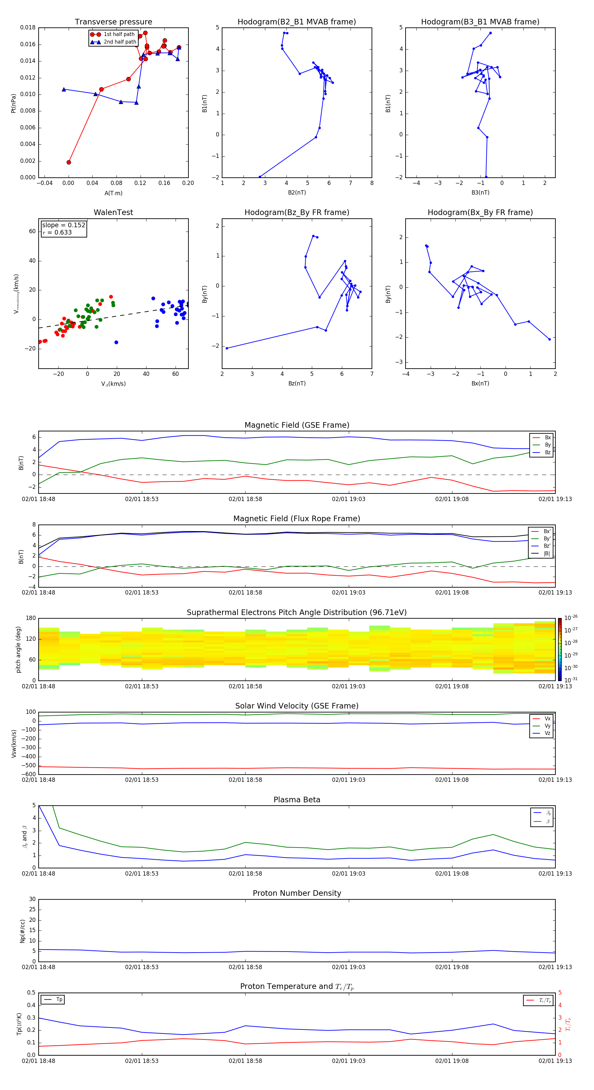Click the "Magnetic Field (Flux Rope Frame)" title
This screenshot has width=594, height=1090.
click(x=297, y=519)
